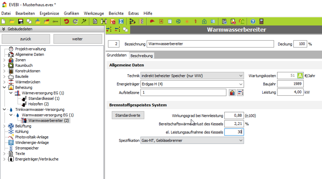Click the house icon beside Aufstellzone
322x179 pixels.
232,93
